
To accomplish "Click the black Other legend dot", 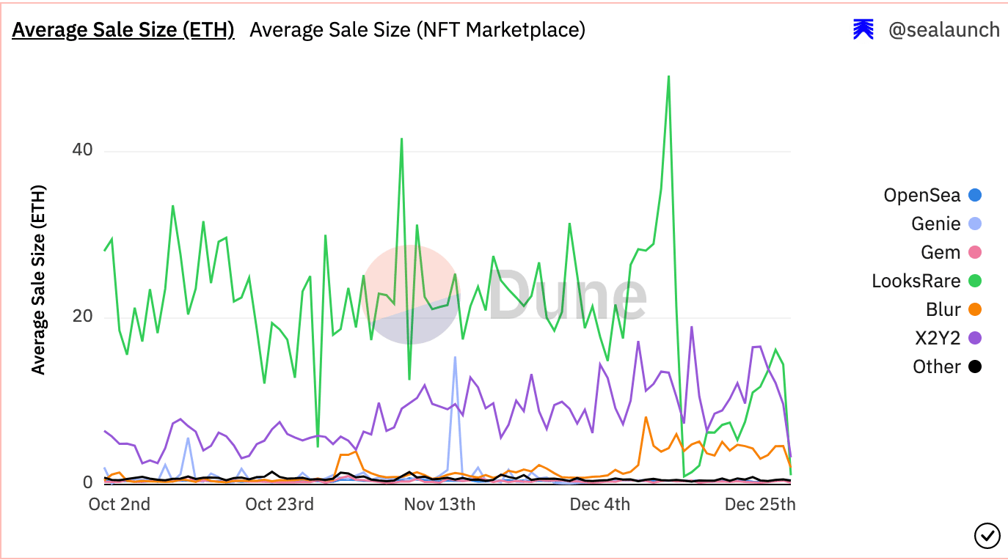I will [975, 366].
